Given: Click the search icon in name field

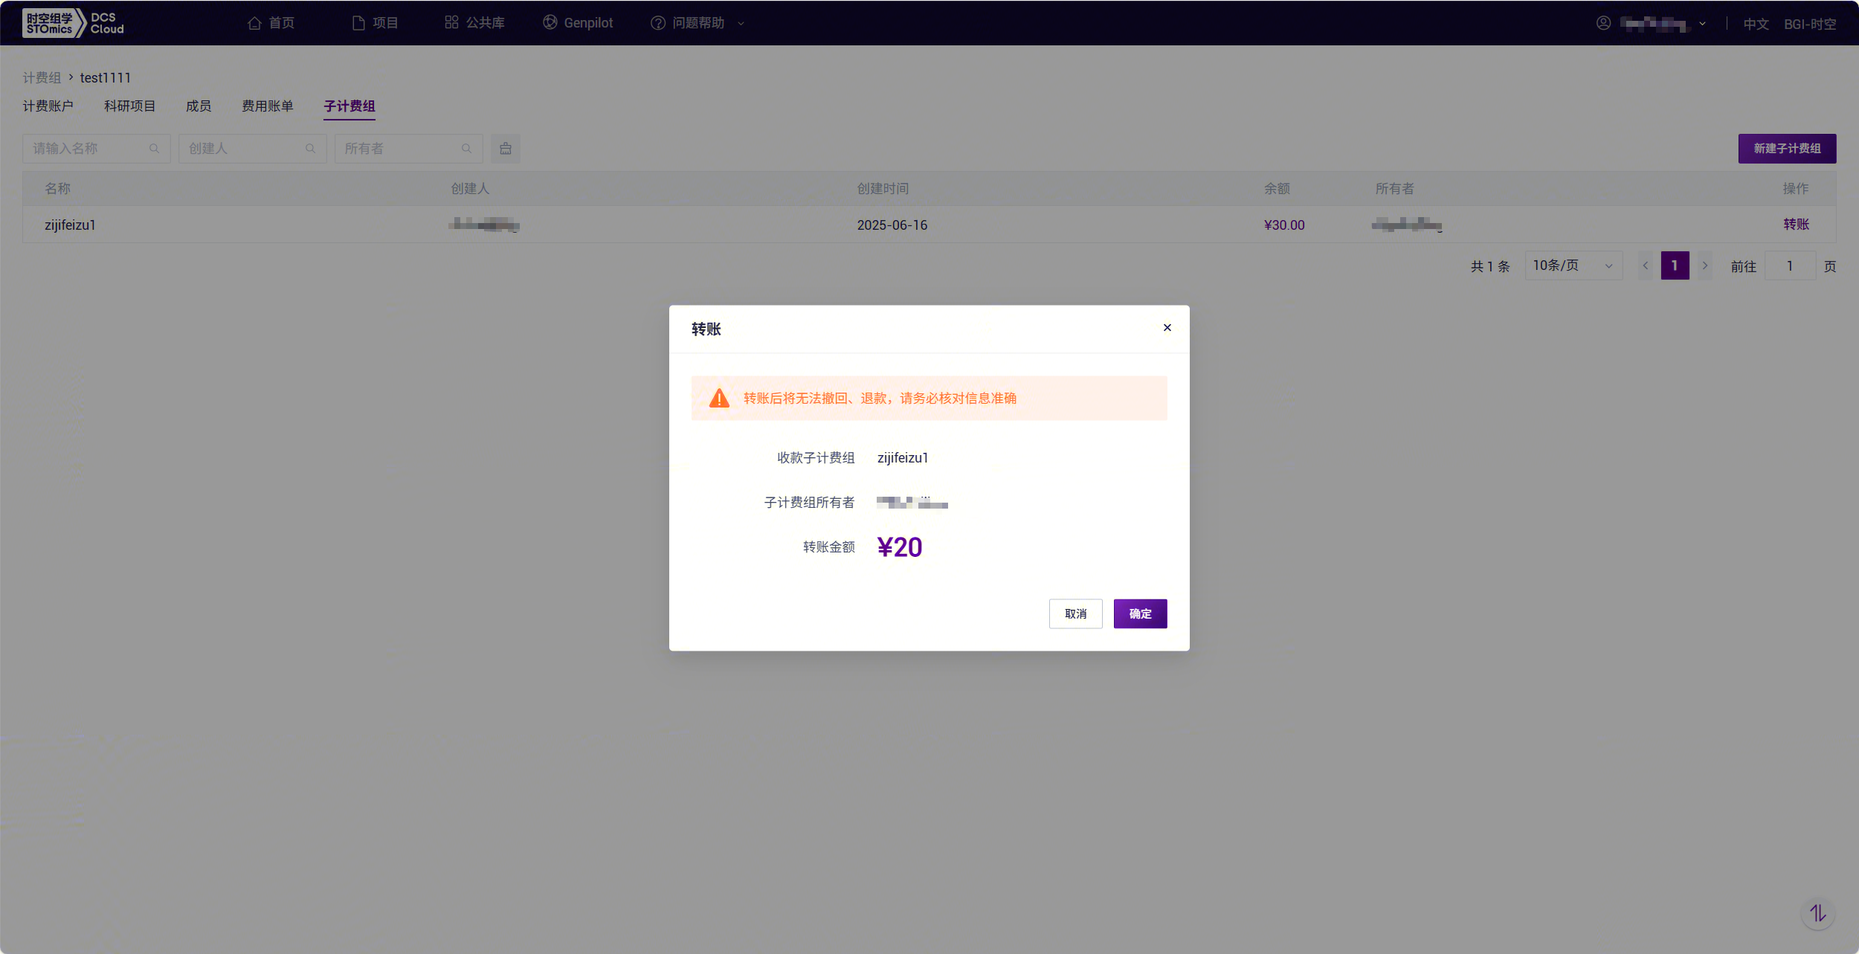Looking at the screenshot, I should tap(154, 149).
